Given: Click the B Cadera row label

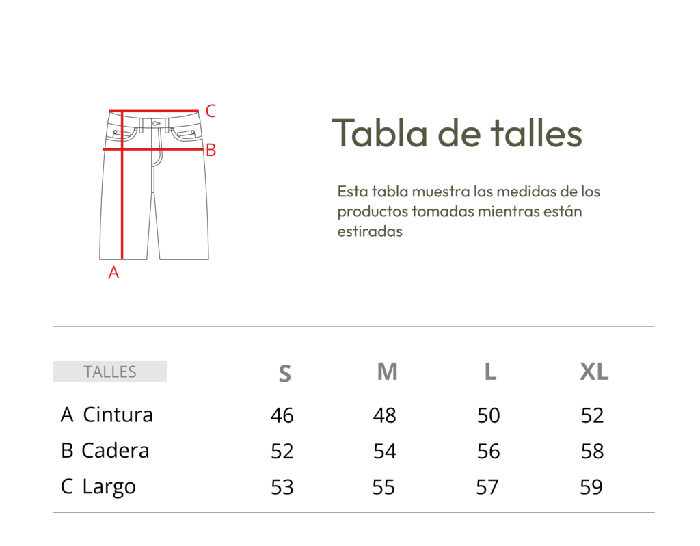Looking at the screenshot, I should [105, 450].
